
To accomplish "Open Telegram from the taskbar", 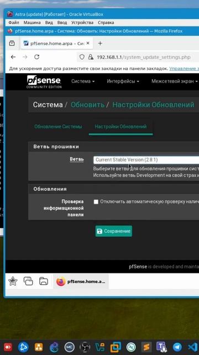I will point(177,347).
